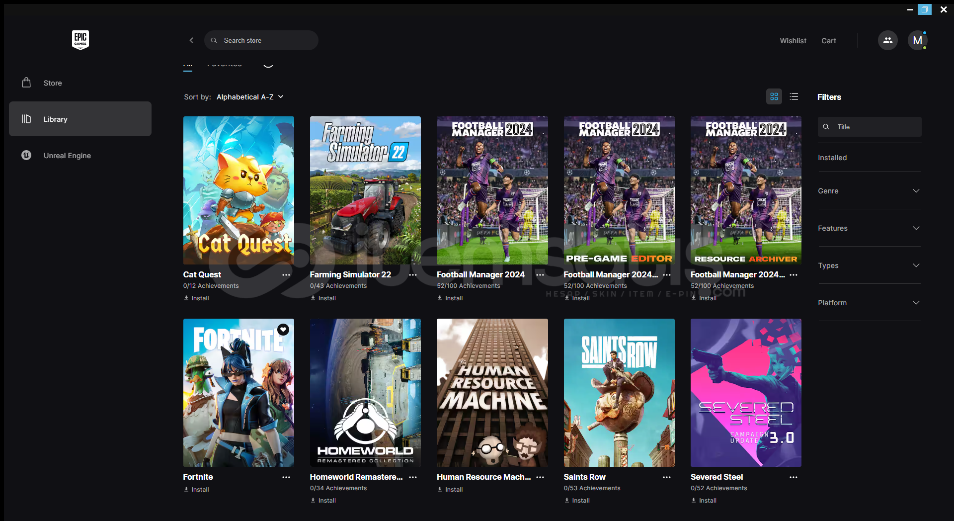Expand the Types filter

coord(869,265)
